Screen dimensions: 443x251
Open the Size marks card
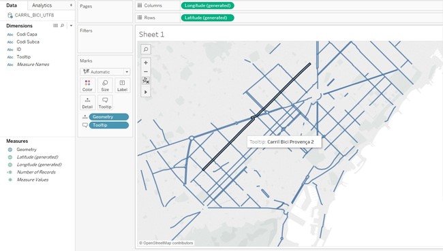[x=105, y=85]
